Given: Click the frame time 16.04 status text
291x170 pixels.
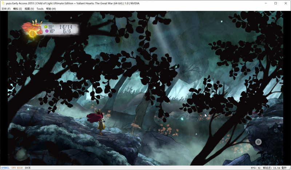Looking at the screenshot, I should click(x=275, y=168).
